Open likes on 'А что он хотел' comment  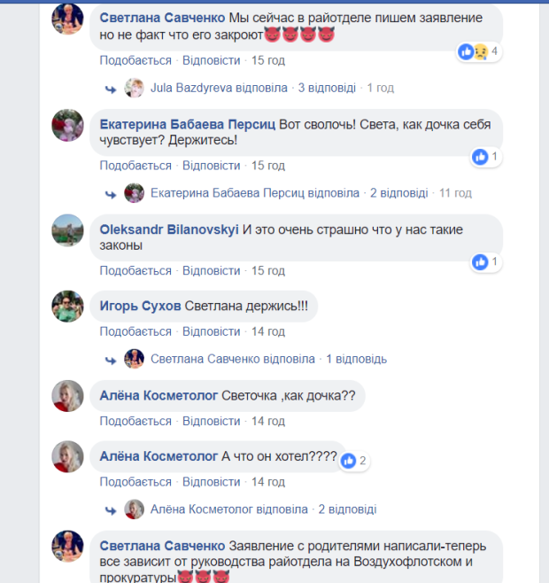point(354,461)
